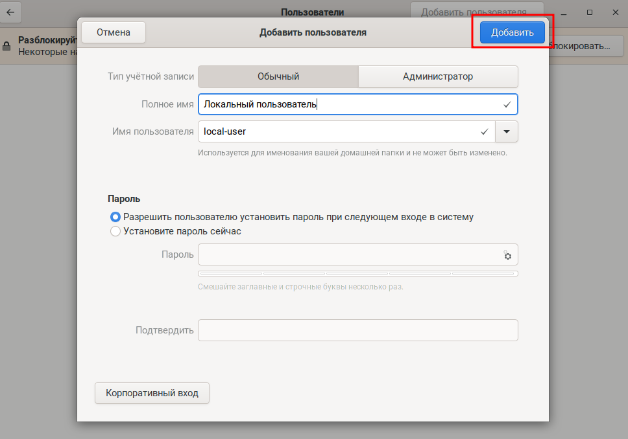Select the Обычный account type
The image size is (628, 439).
click(x=278, y=76)
